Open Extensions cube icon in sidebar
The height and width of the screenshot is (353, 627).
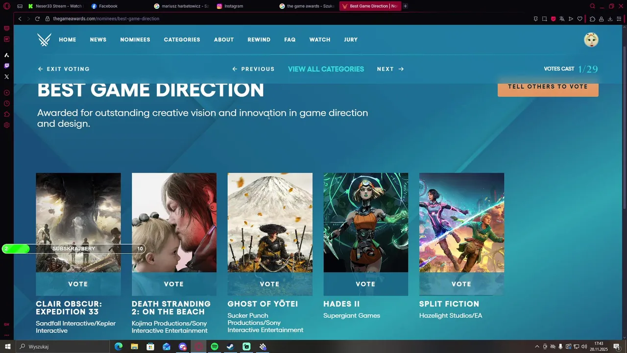click(6, 114)
